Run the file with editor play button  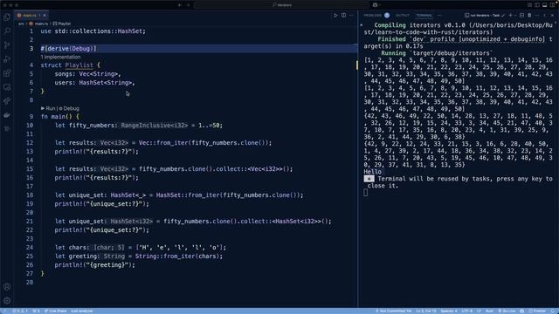coord(335,16)
